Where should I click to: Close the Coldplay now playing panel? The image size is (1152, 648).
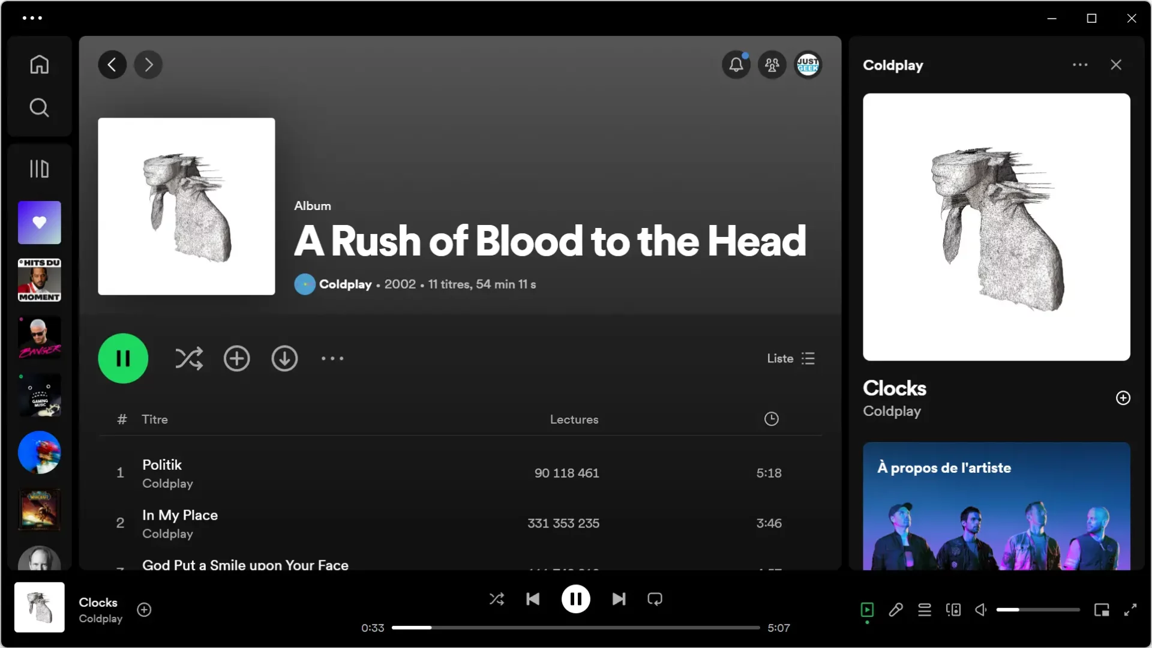tap(1116, 65)
